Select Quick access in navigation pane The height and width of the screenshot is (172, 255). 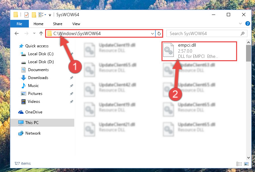point(37,46)
